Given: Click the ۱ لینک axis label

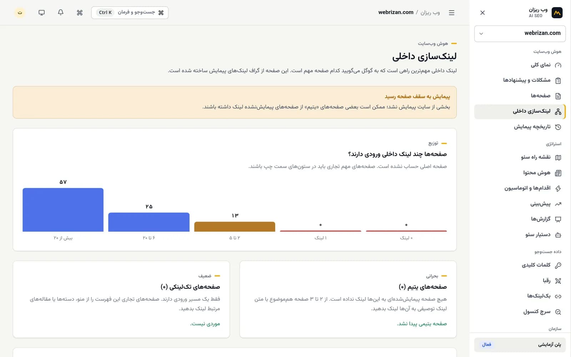Looking at the screenshot, I should [x=320, y=238].
